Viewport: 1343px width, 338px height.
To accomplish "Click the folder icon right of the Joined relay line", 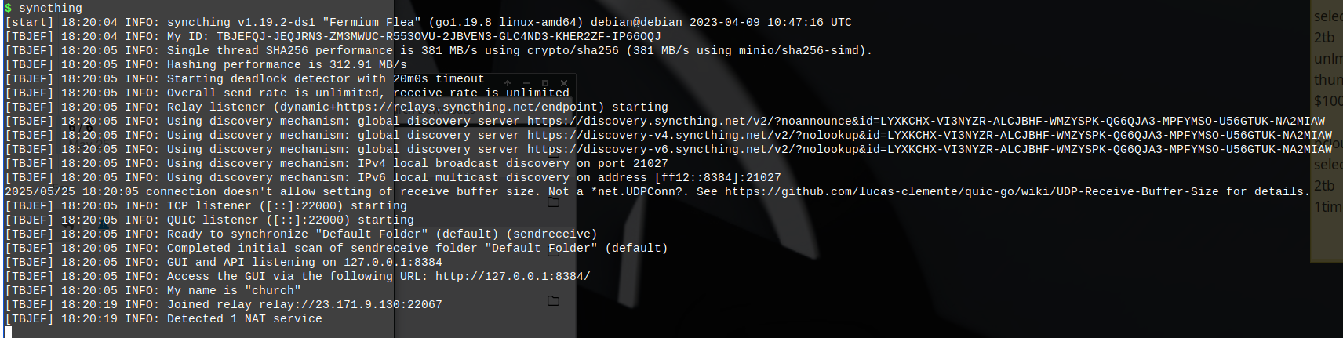I will pyautogui.click(x=553, y=301).
